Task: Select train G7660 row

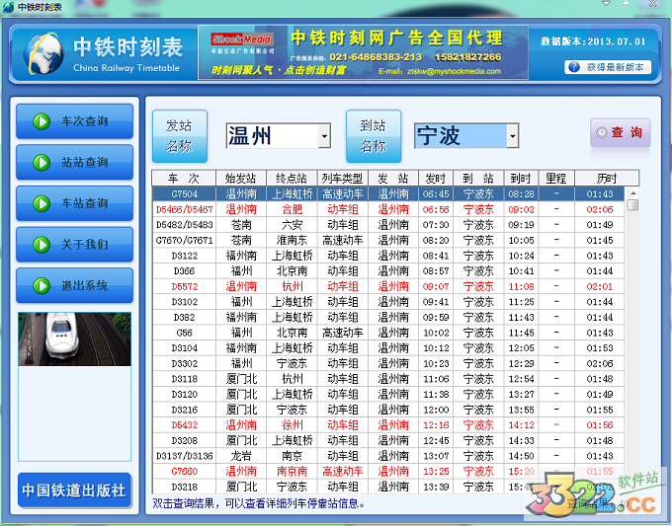Action: click(x=388, y=471)
